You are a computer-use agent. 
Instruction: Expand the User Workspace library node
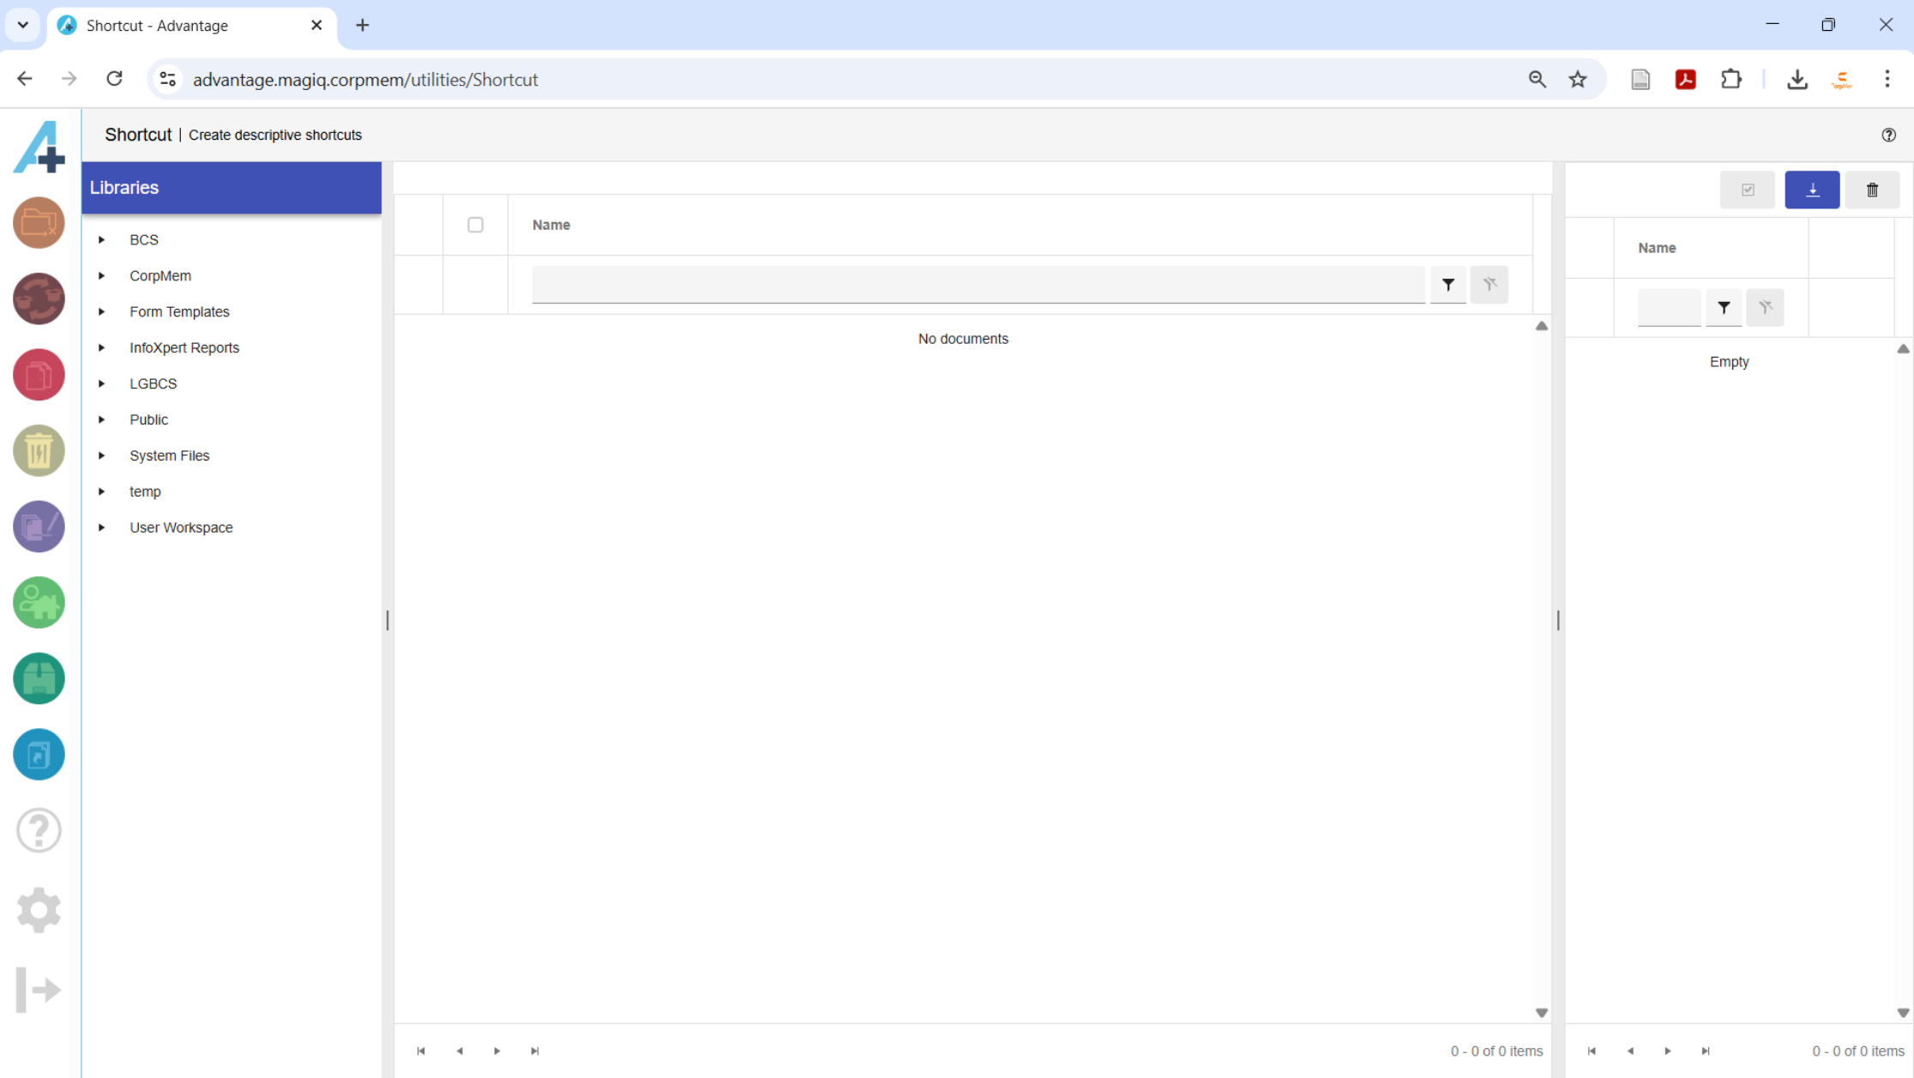click(101, 527)
